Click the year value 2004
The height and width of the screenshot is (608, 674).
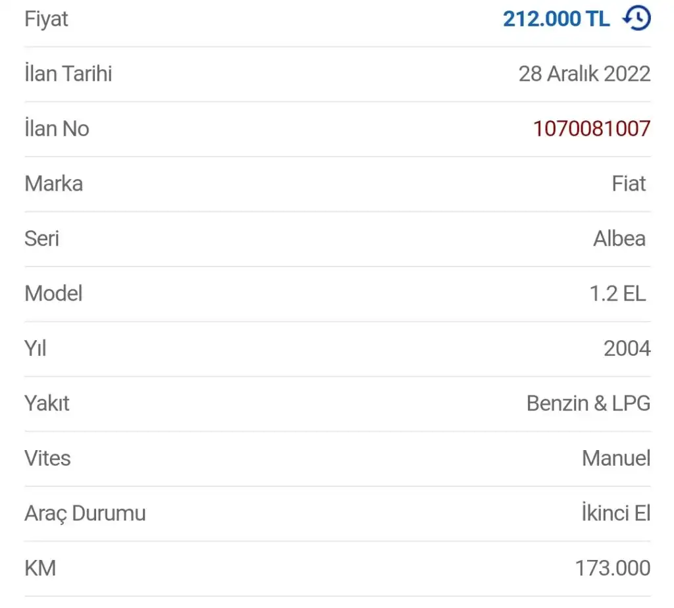[x=627, y=348]
